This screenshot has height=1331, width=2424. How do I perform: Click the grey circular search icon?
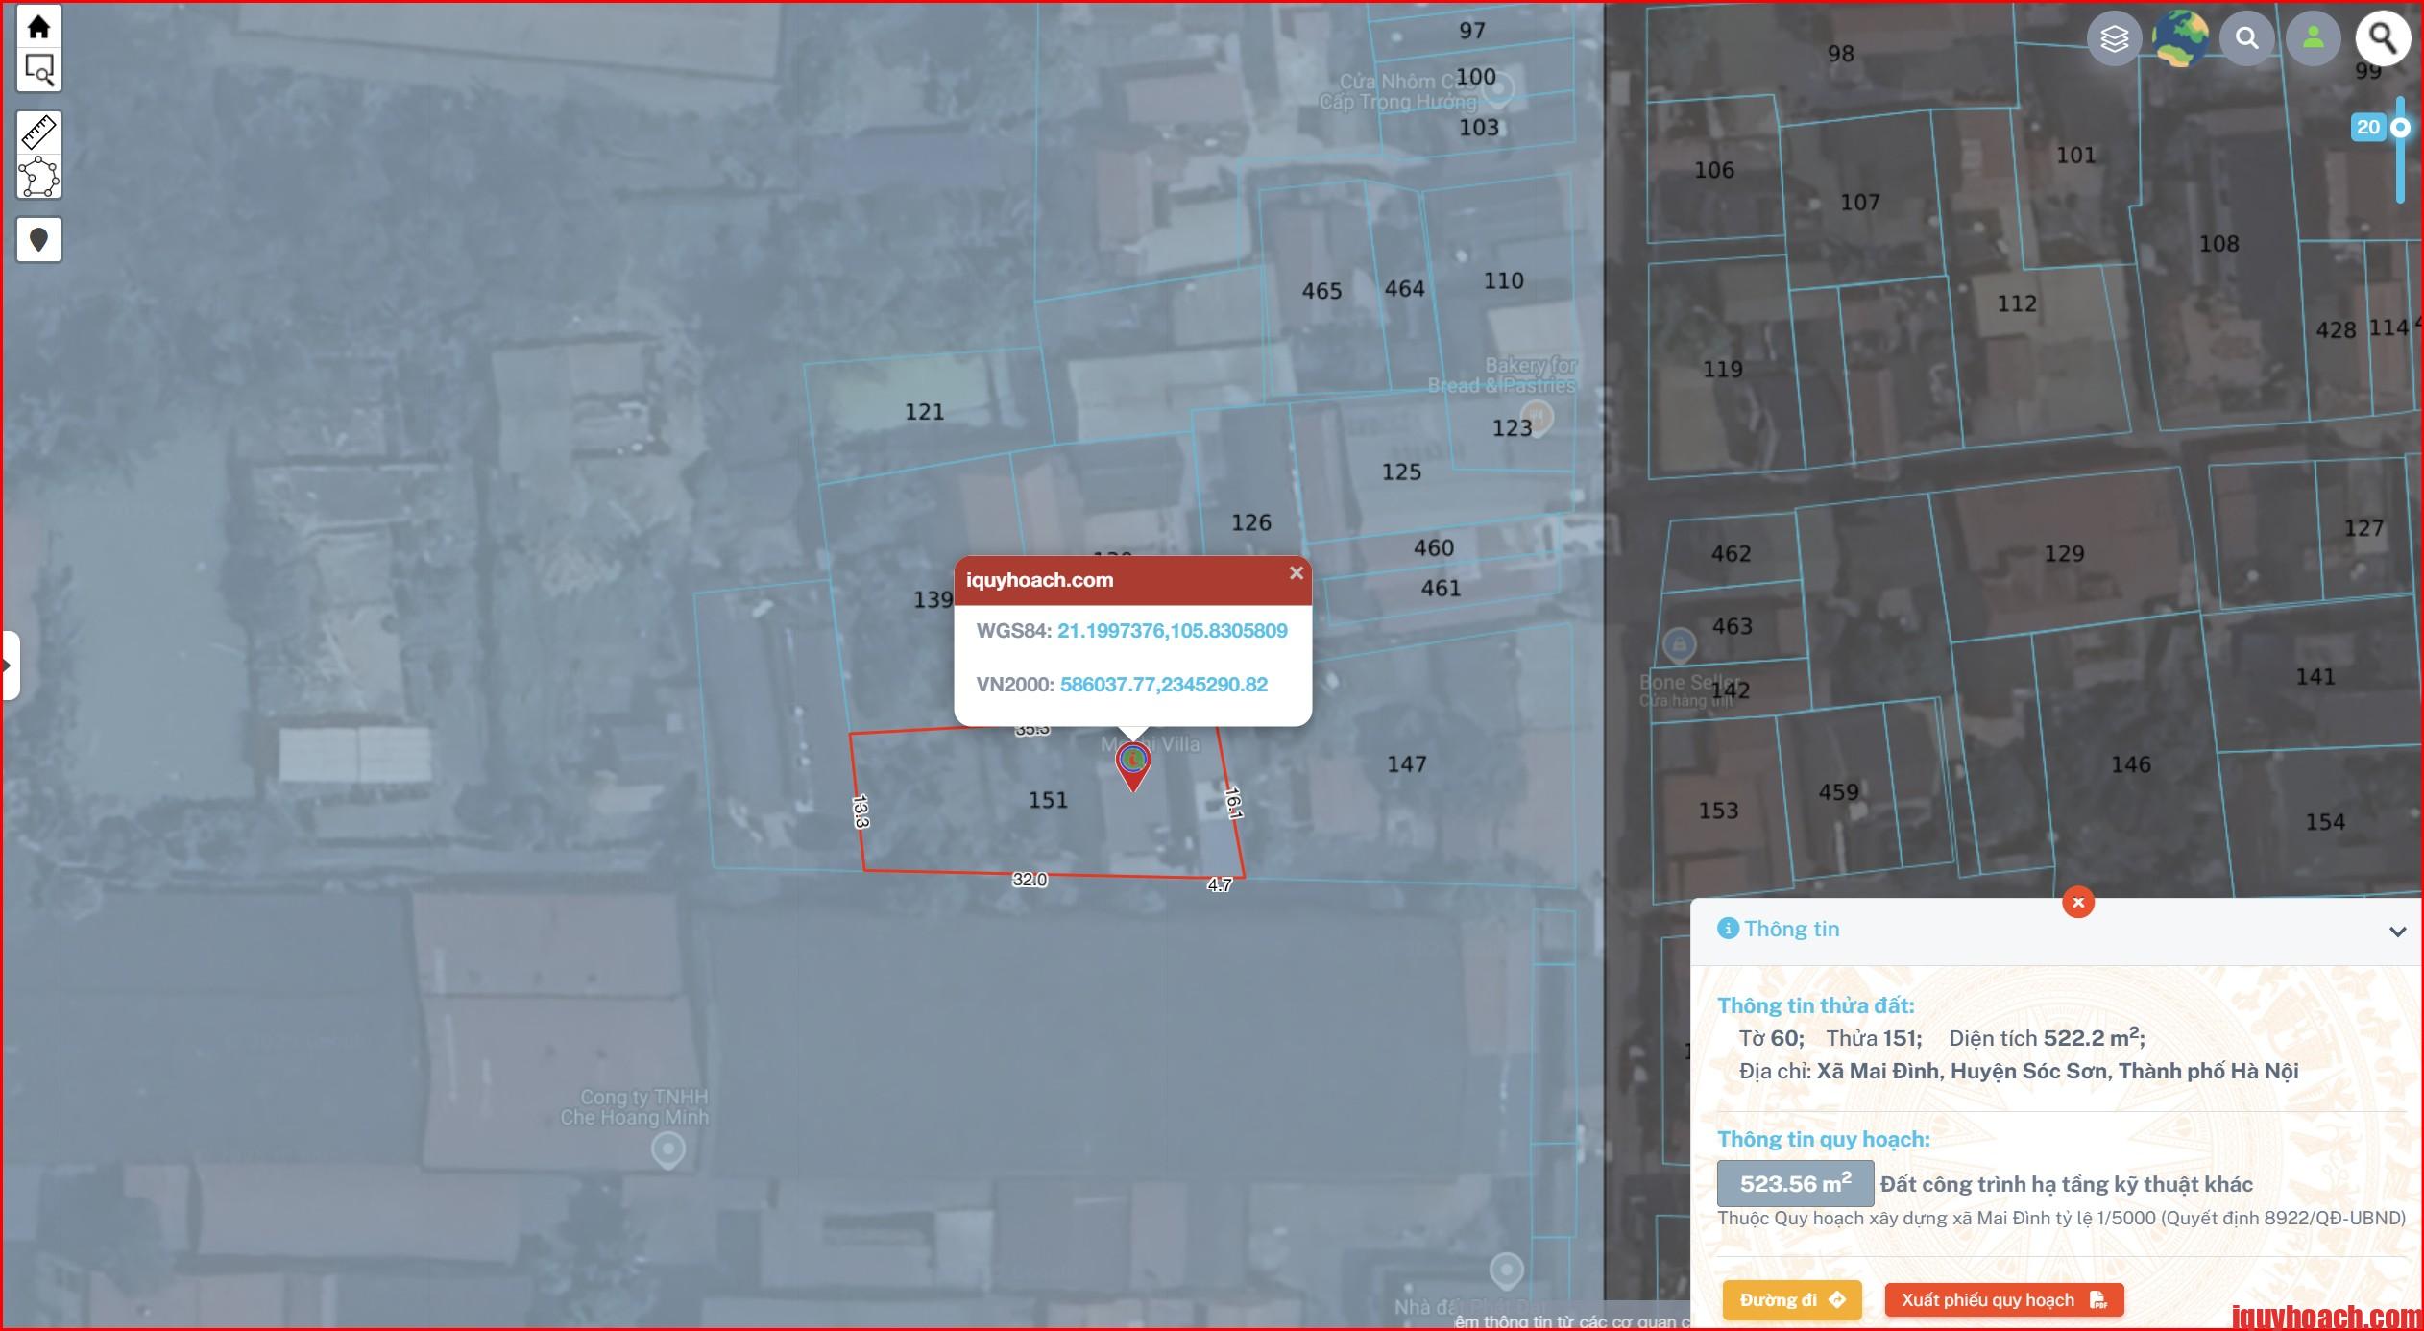point(2246,38)
